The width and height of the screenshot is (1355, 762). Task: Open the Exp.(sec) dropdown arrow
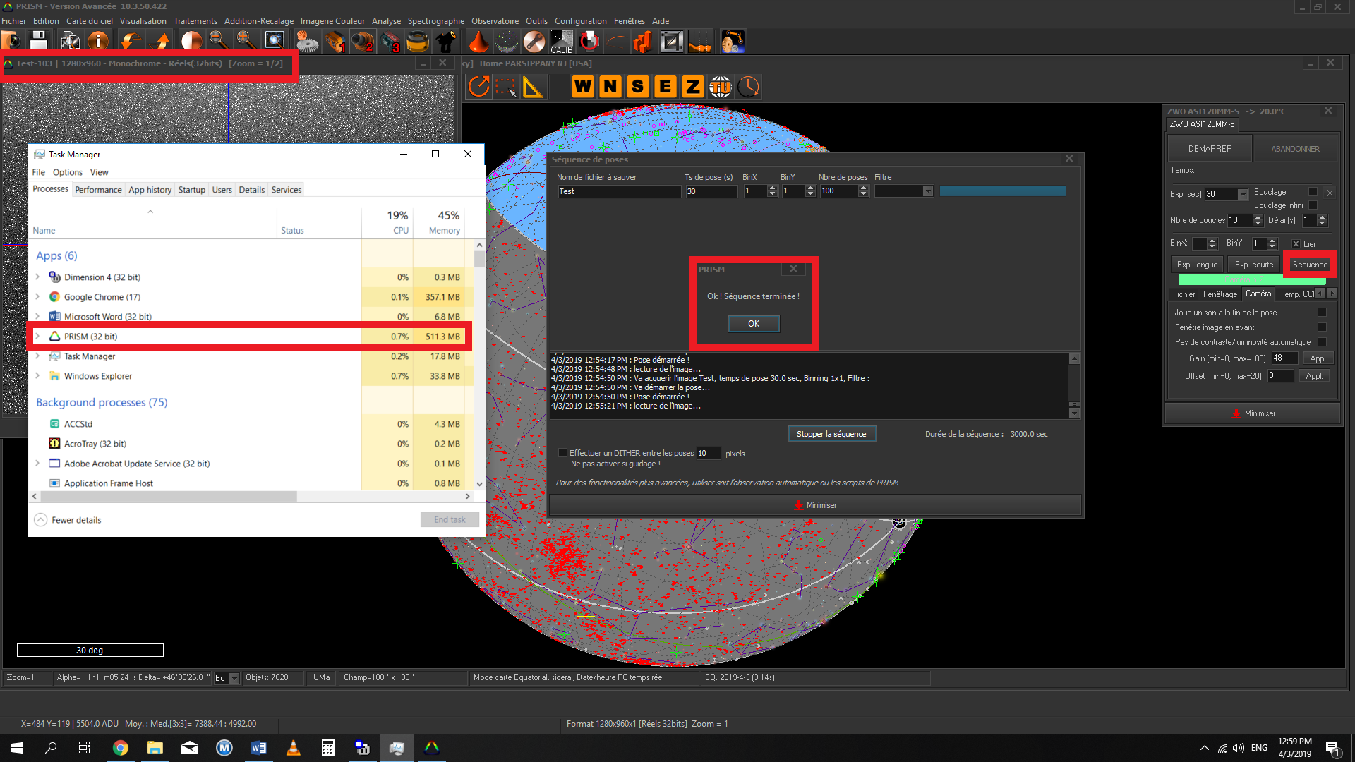point(1242,194)
